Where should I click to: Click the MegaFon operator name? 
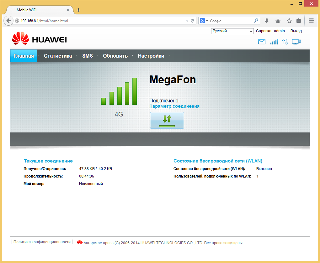click(173, 80)
